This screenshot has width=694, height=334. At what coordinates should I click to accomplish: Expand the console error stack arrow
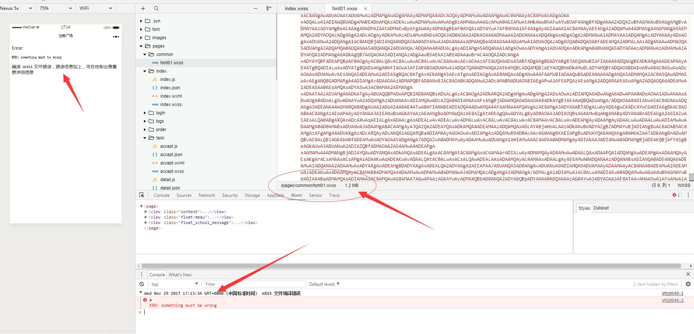coord(151,300)
